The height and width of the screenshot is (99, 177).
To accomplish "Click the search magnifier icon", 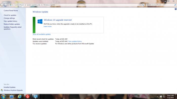I will point(175,5).
